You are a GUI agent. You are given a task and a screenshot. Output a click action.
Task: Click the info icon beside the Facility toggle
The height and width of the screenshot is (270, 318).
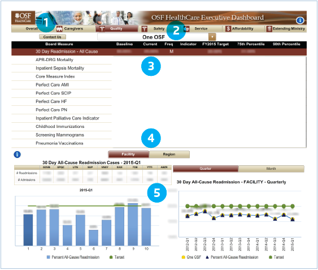point(18,155)
